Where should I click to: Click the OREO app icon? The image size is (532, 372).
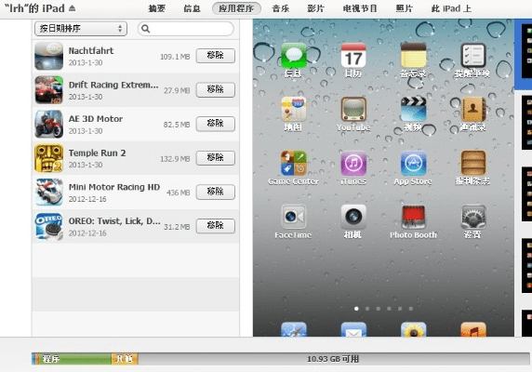click(49, 226)
